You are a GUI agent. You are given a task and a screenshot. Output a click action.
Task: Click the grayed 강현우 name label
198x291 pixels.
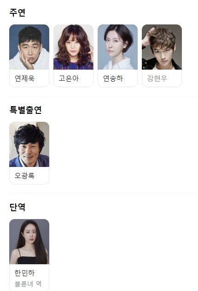tap(157, 78)
